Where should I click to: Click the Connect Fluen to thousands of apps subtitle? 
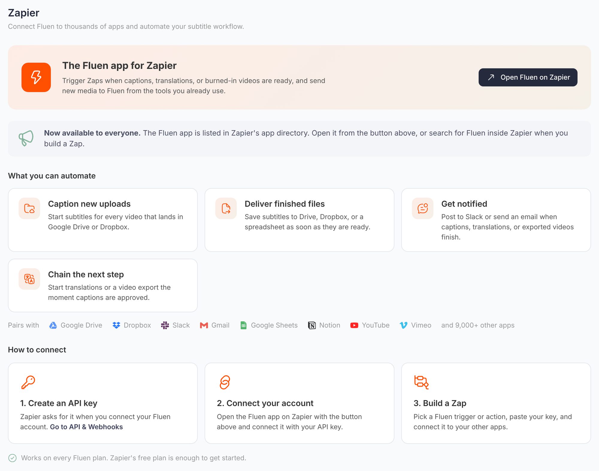126,26
